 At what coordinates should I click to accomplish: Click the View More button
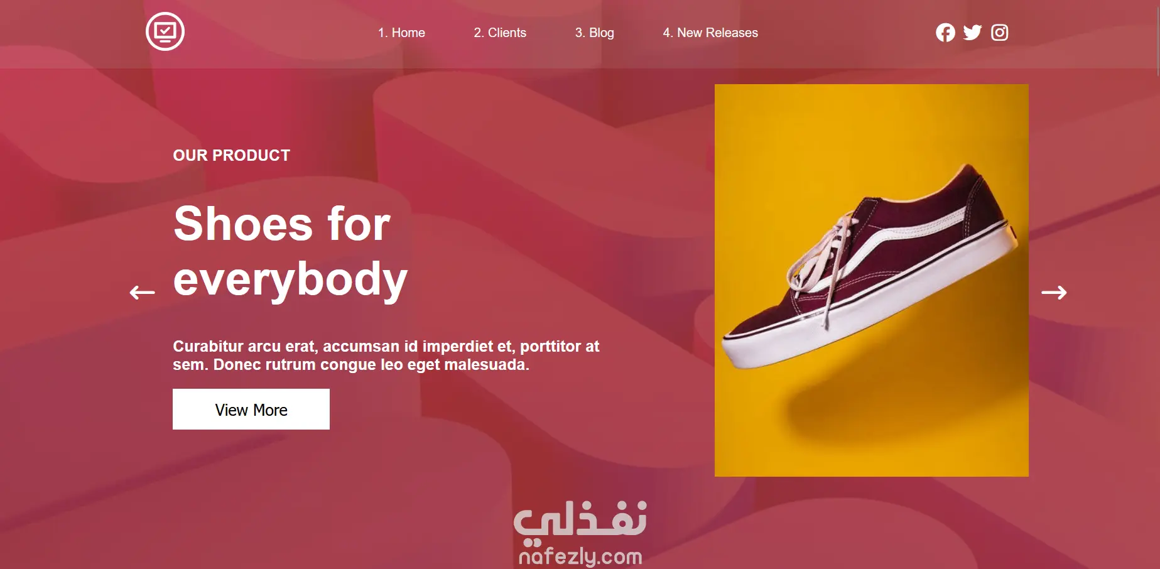tap(251, 409)
